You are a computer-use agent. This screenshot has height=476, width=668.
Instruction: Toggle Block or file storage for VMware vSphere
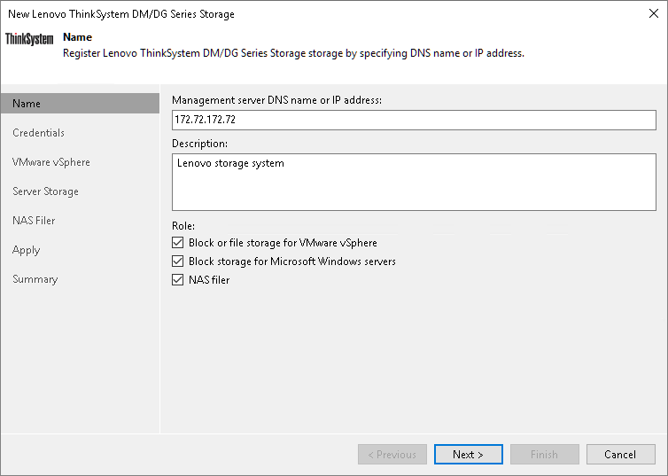178,243
